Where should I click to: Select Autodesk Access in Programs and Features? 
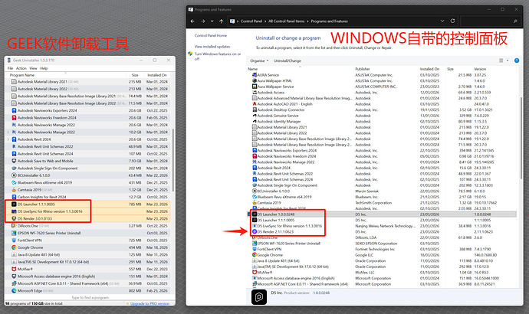point(382,93)
